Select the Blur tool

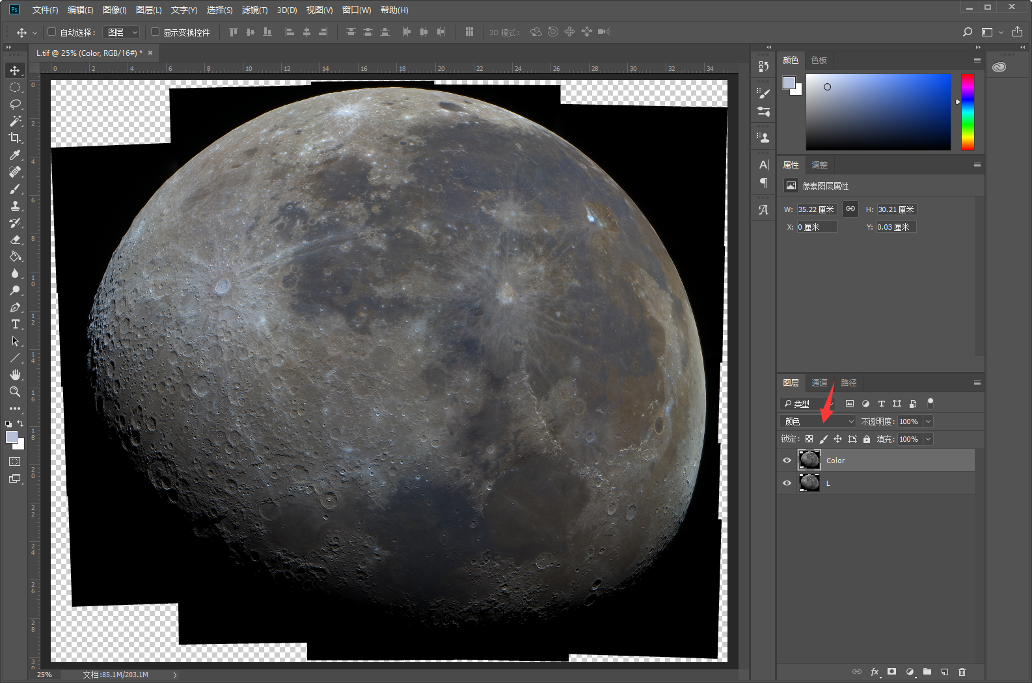tap(15, 273)
